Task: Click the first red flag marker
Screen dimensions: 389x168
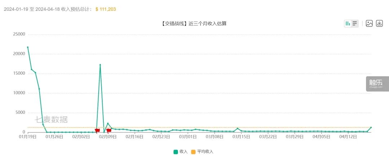Action: pos(97,131)
